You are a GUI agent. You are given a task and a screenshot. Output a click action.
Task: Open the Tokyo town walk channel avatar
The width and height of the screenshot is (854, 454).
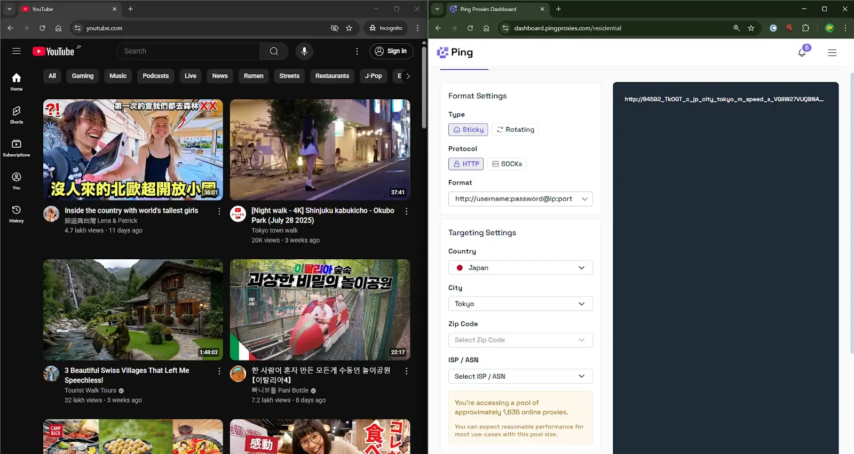pyautogui.click(x=238, y=214)
